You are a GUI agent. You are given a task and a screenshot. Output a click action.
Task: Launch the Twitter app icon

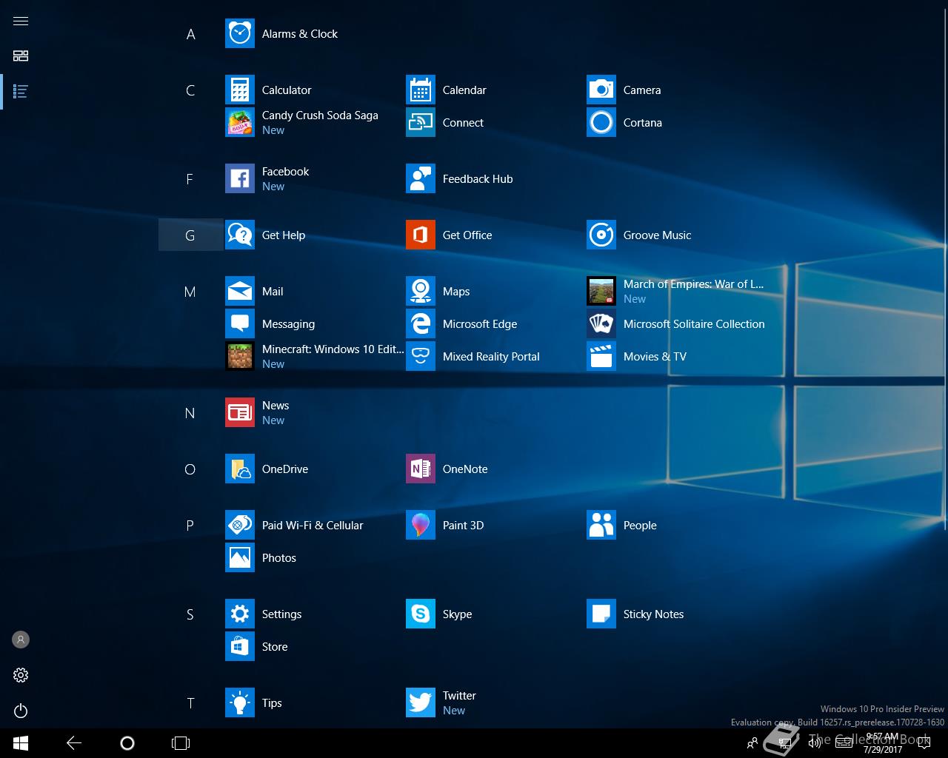[x=421, y=703]
